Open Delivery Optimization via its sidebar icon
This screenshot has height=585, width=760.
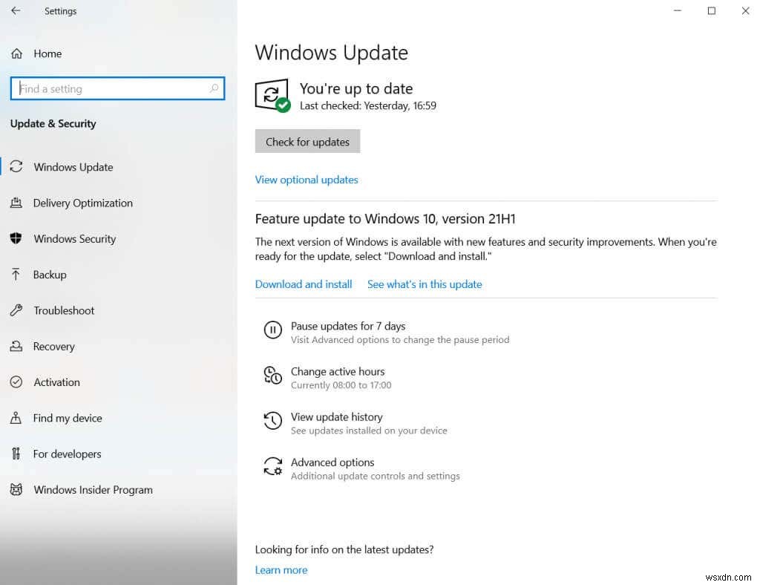point(16,203)
